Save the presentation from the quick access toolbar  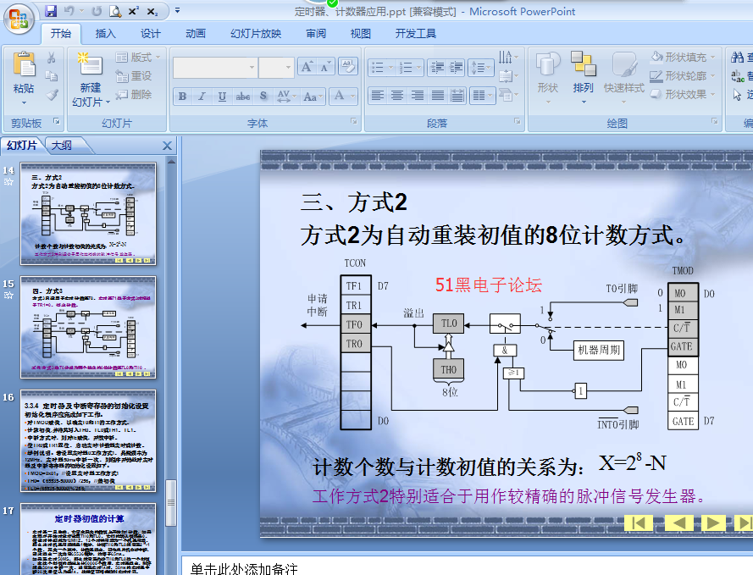coord(51,10)
